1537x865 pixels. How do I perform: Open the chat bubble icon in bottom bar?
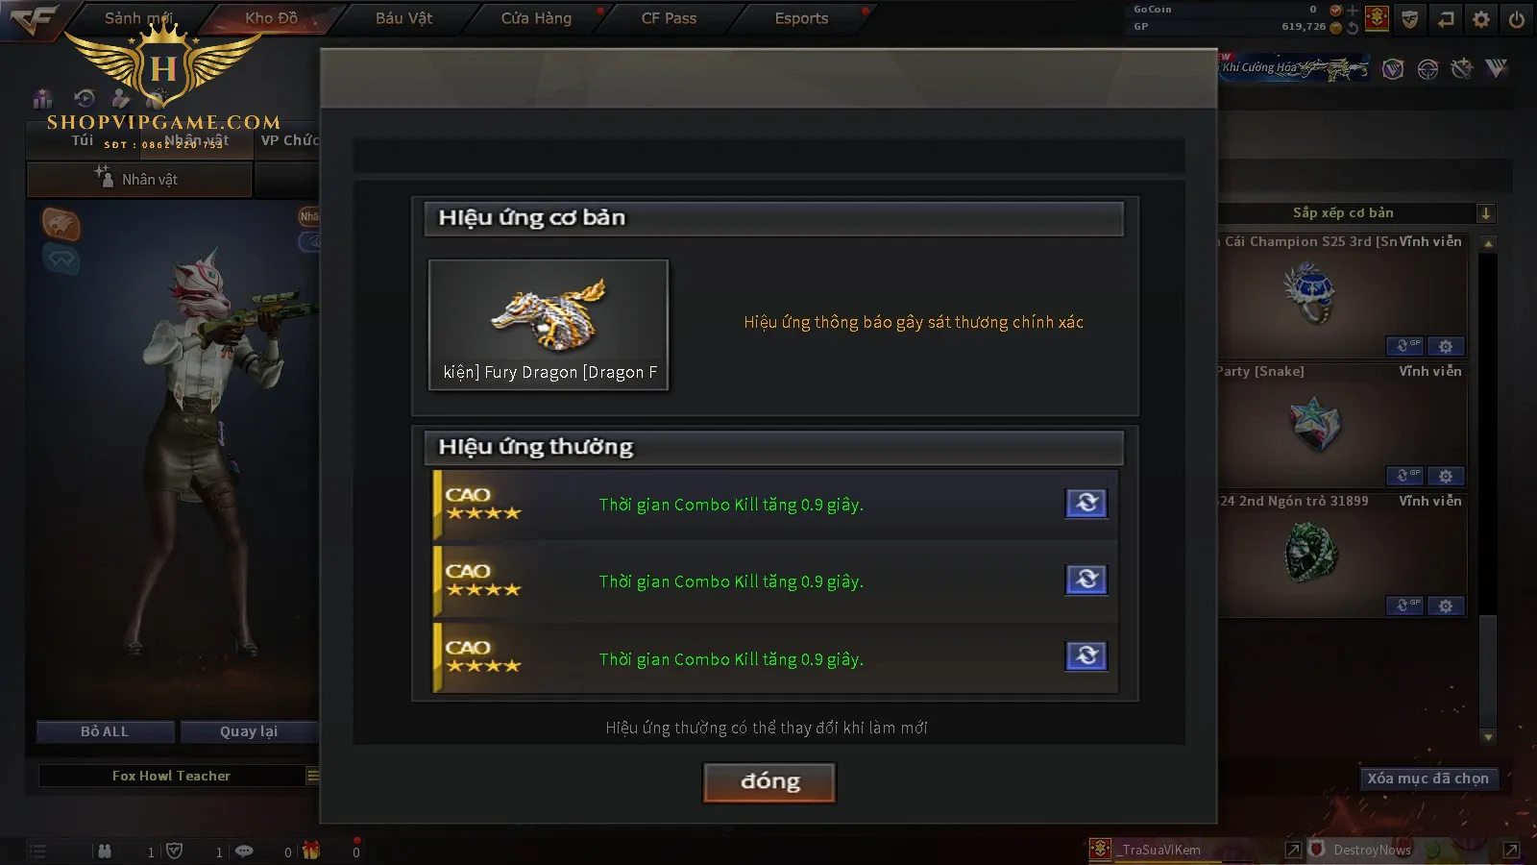point(244,851)
